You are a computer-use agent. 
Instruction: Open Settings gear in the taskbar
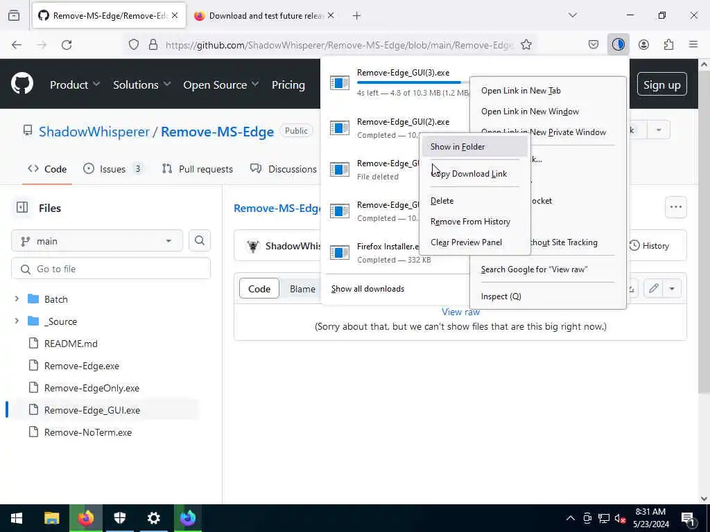(x=154, y=518)
